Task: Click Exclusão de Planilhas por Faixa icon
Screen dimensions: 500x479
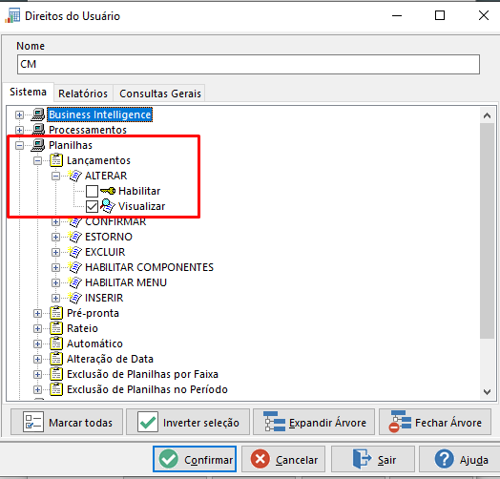Action: tap(56, 374)
